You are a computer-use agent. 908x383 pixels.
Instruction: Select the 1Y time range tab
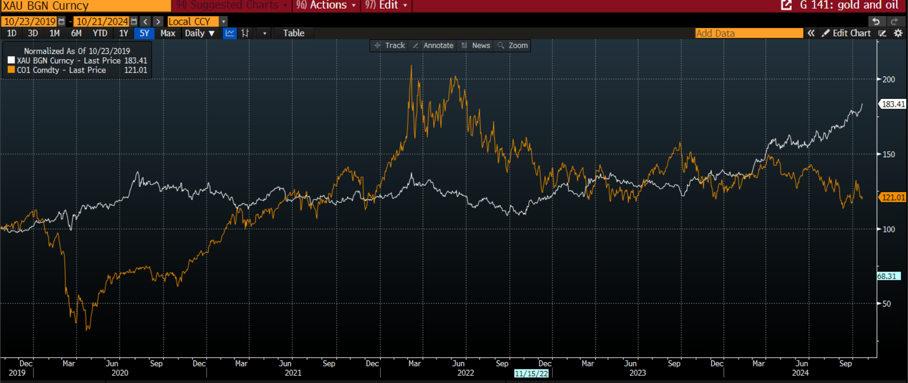[123, 33]
